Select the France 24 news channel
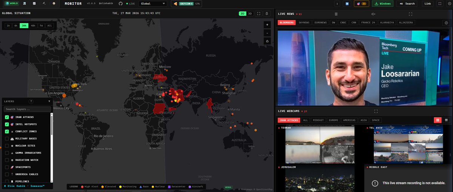Screen dimensions: 453x192 click(368, 23)
